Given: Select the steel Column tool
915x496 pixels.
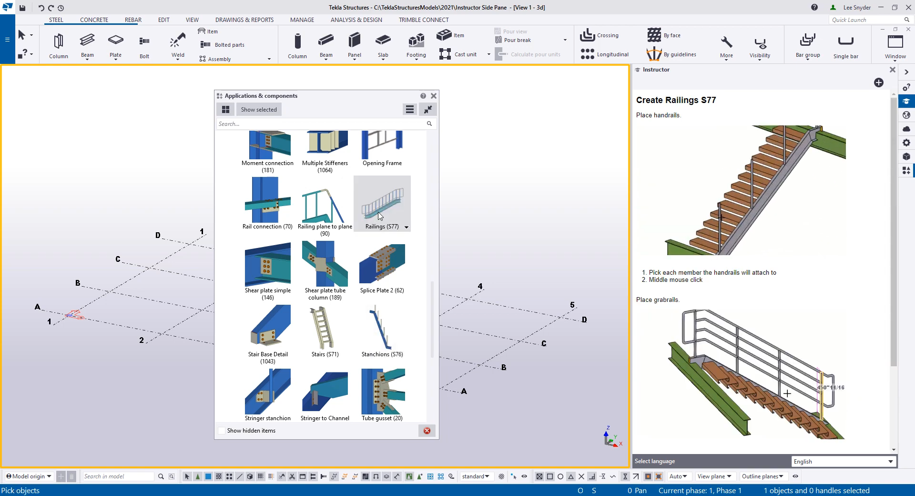Looking at the screenshot, I should pos(58,46).
